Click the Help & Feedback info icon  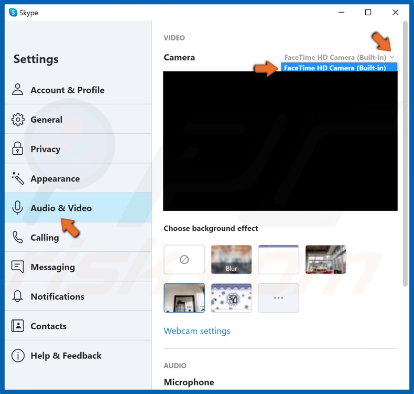18,355
